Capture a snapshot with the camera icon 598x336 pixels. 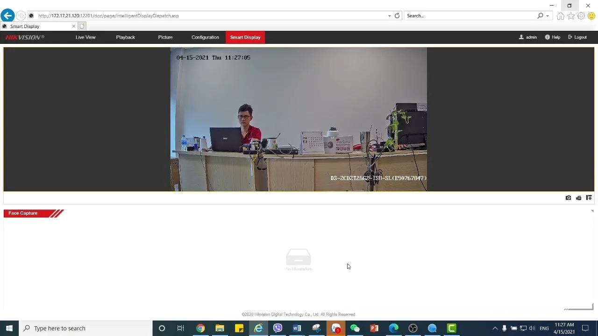[x=568, y=198]
